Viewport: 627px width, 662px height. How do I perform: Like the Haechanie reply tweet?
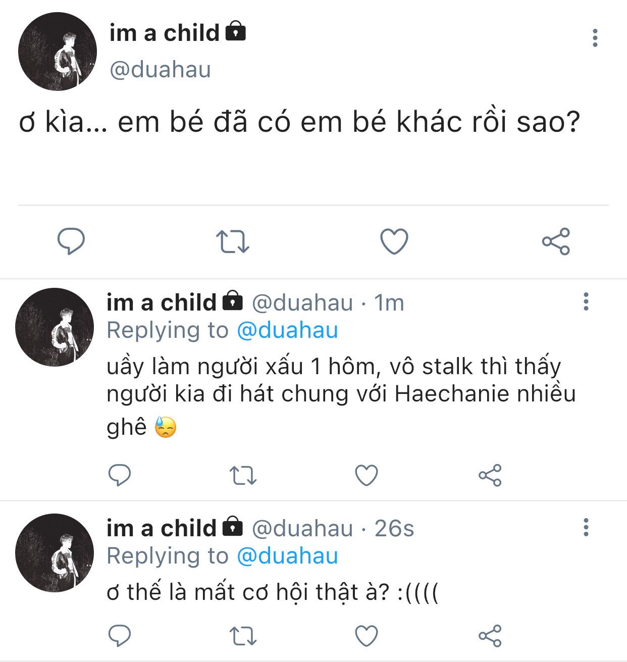click(x=367, y=475)
